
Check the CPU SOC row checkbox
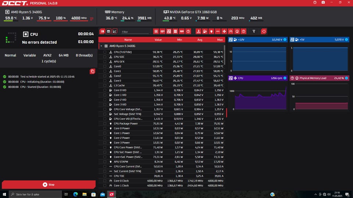tap(105, 57)
